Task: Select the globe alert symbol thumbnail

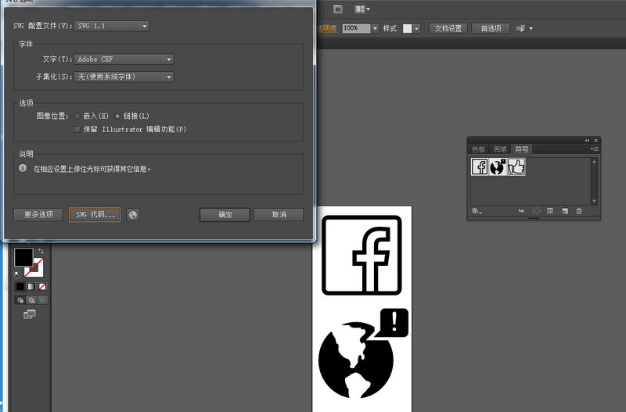Action: (x=498, y=167)
